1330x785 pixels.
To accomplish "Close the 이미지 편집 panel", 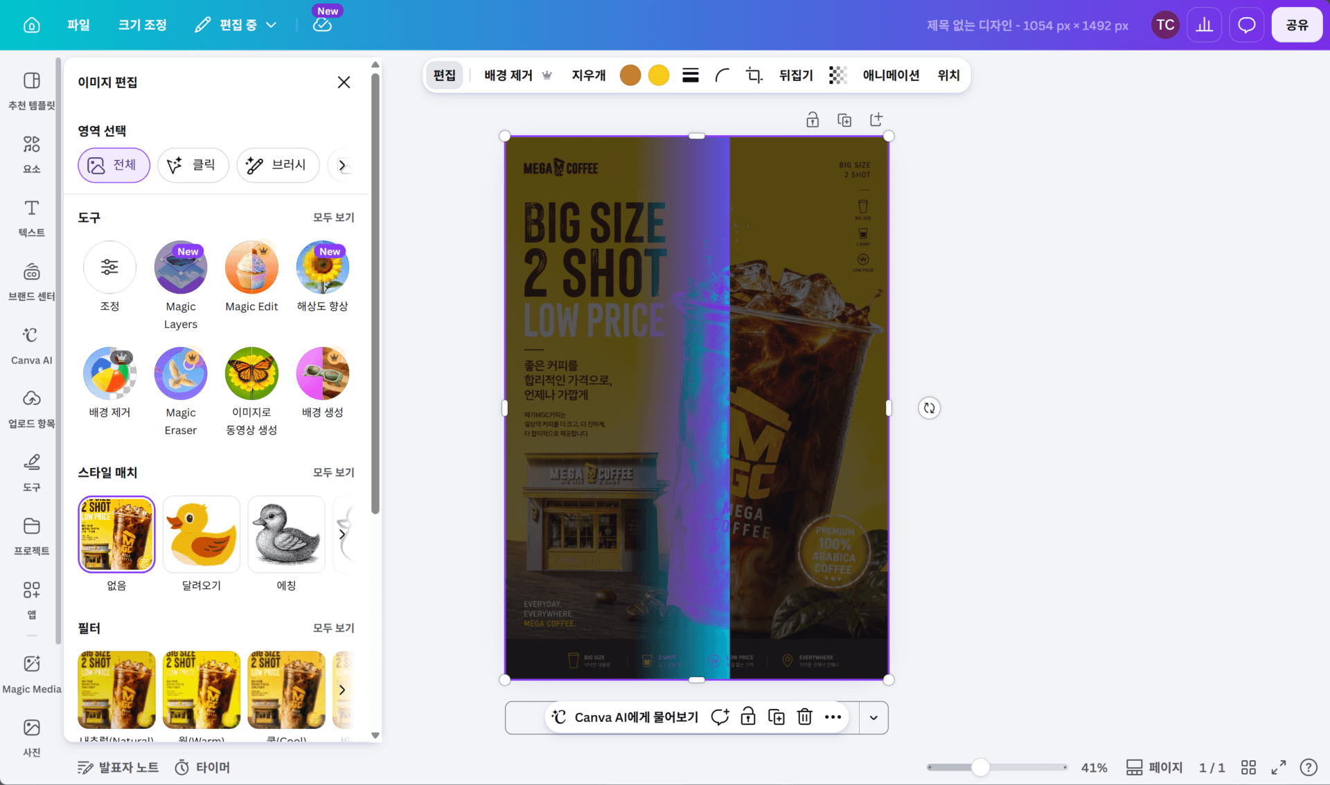I will coord(344,82).
